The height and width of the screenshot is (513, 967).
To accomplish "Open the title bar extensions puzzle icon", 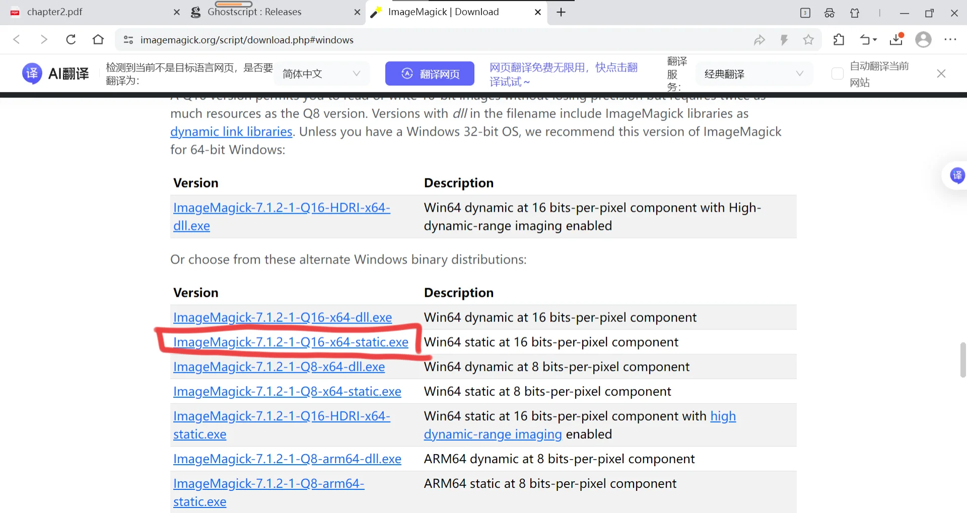I will (x=855, y=13).
